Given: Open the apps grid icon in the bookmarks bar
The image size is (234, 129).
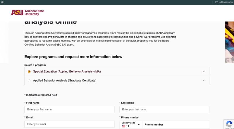Looking at the screenshot, I should tap(2, 2).
